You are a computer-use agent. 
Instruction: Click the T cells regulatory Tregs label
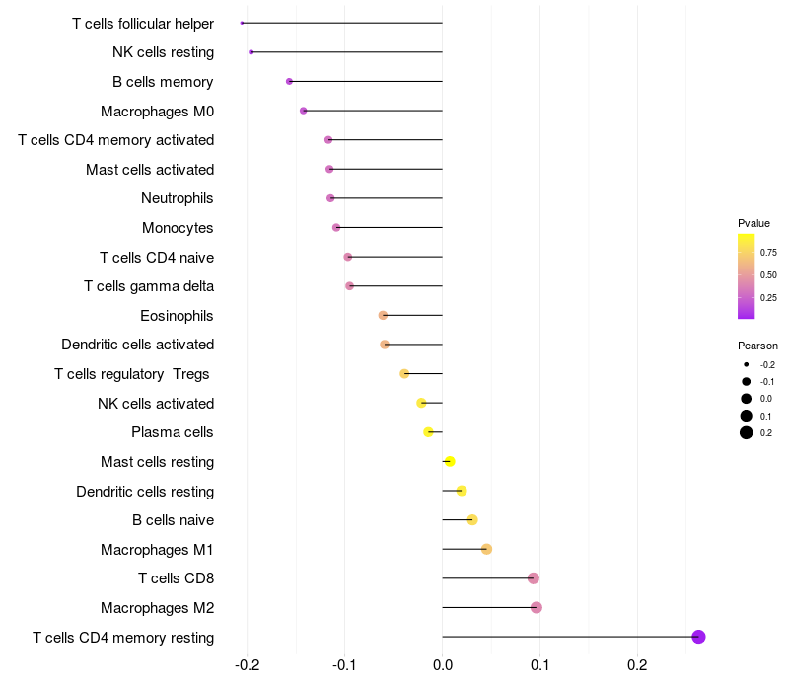point(132,374)
